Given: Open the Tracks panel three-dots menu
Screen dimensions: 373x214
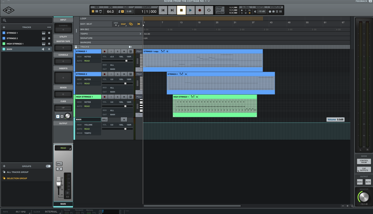Looking at the screenshot, I should [x=49, y=27].
